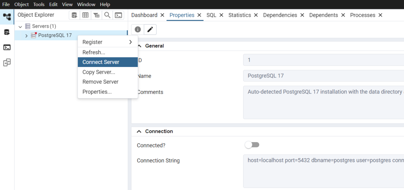The image size is (404, 190).
Task: Click the View Data table icon
Action: [x=85, y=15]
